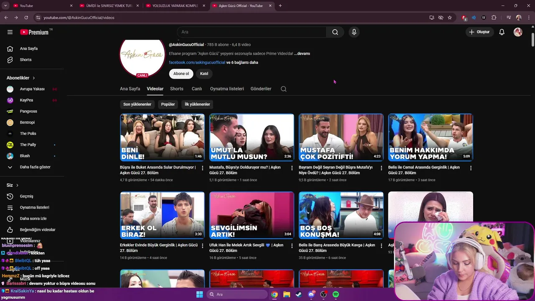Open the notifications bell
The height and width of the screenshot is (301, 535).
click(502, 32)
